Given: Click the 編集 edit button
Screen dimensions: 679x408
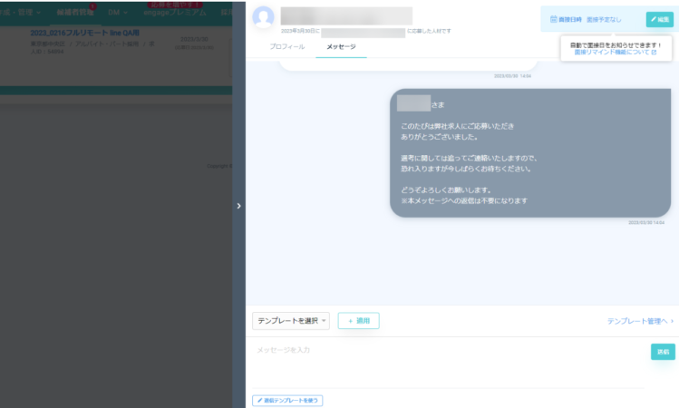Looking at the screenshot, I should [x=659, y=19].
